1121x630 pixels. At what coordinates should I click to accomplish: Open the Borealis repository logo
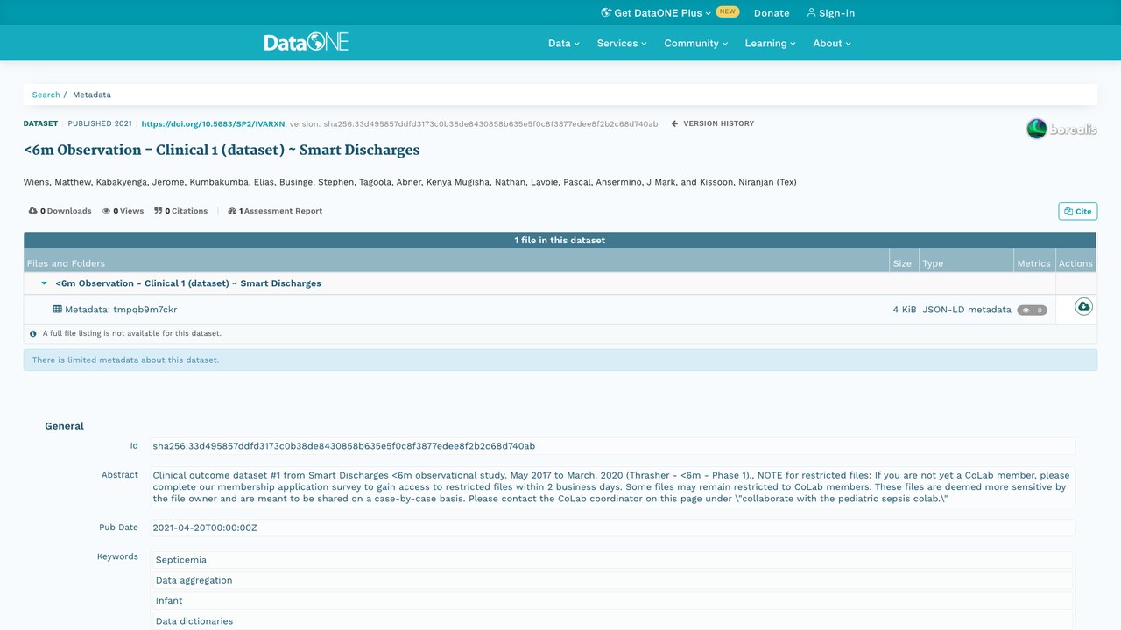[1061, 129]
